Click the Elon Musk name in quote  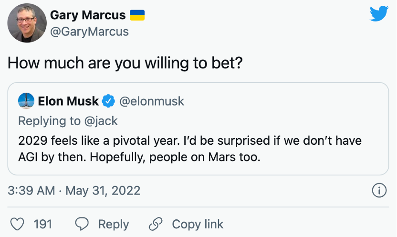68,101
